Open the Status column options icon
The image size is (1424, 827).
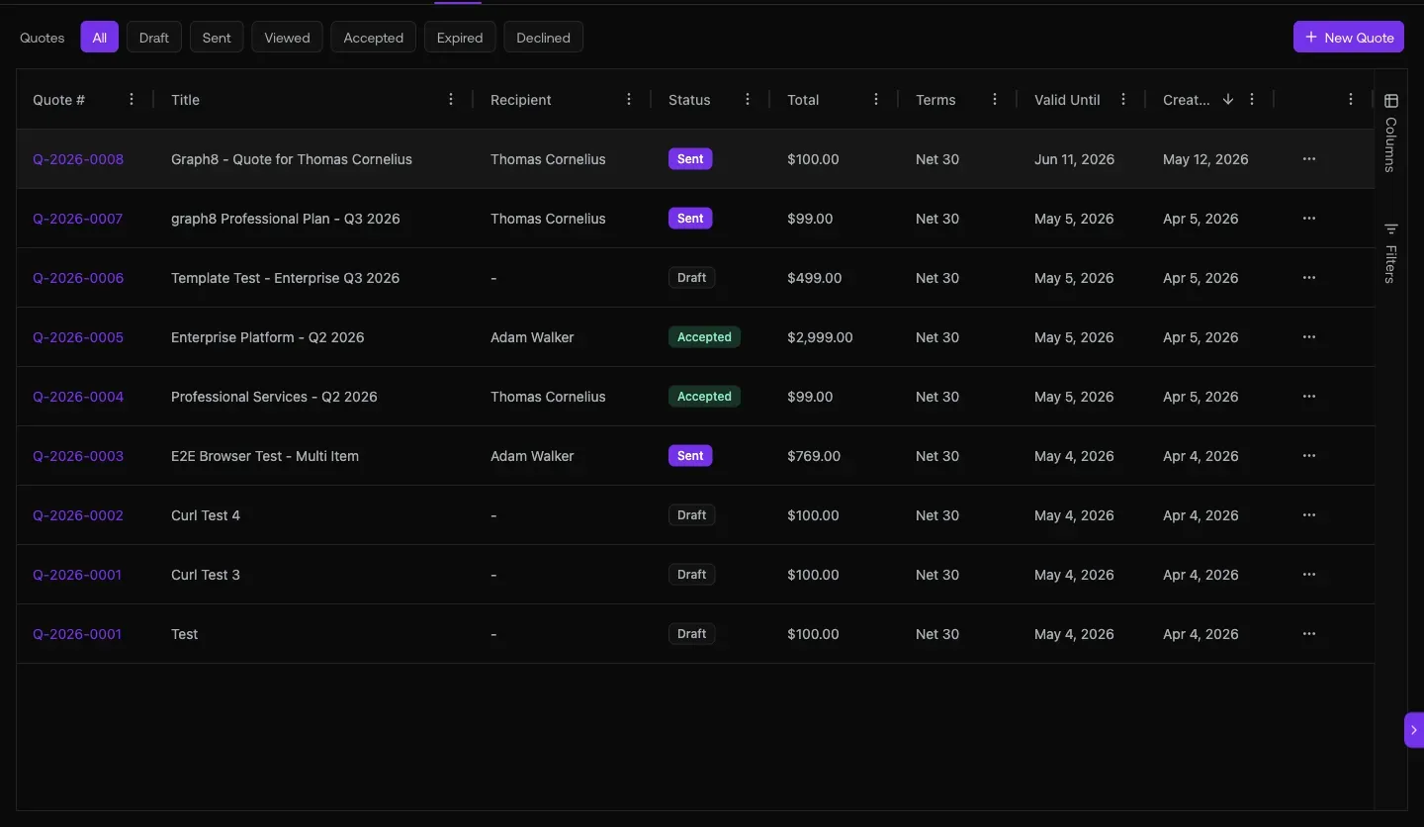point(748,100)
